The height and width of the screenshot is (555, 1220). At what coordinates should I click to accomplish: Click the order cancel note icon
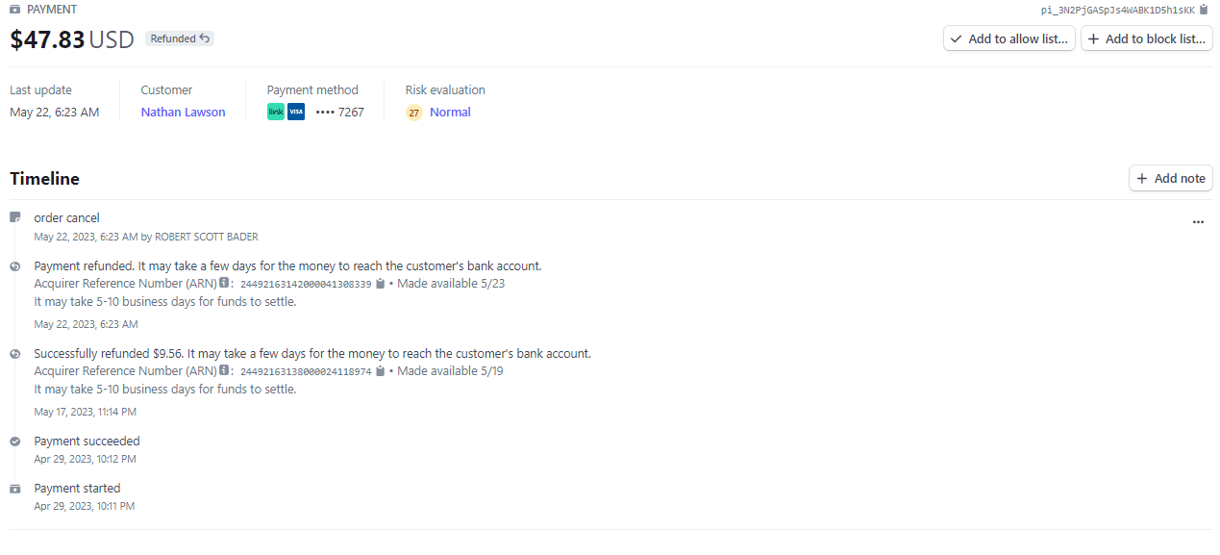pos(15,217)
